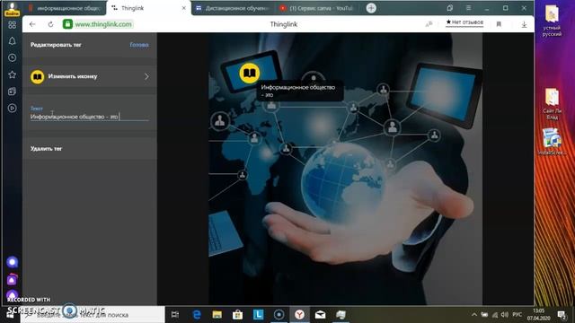The image size is (575, 323).
Task: Open the Windows notification center icon
Action: click(x=562, y=315)
